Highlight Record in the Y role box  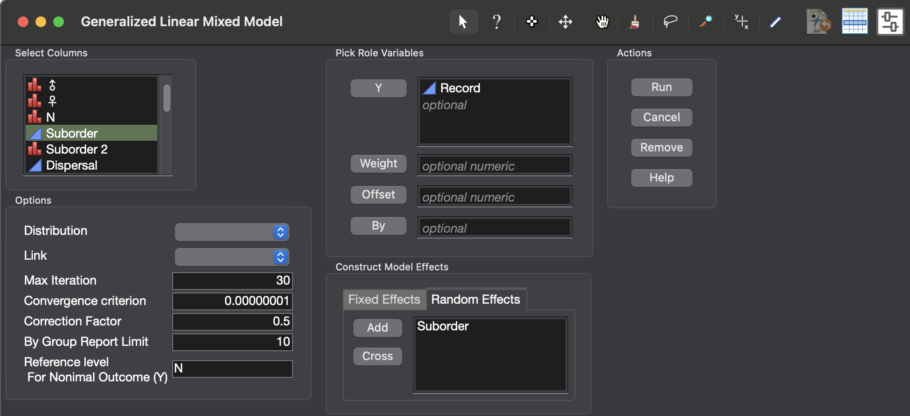point(460,88)
